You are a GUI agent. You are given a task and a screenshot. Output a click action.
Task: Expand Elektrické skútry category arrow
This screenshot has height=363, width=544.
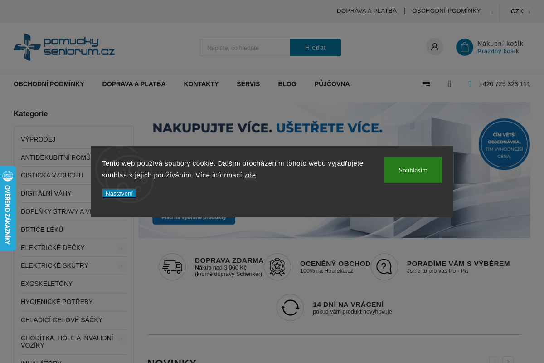click(x=121, y=265)
